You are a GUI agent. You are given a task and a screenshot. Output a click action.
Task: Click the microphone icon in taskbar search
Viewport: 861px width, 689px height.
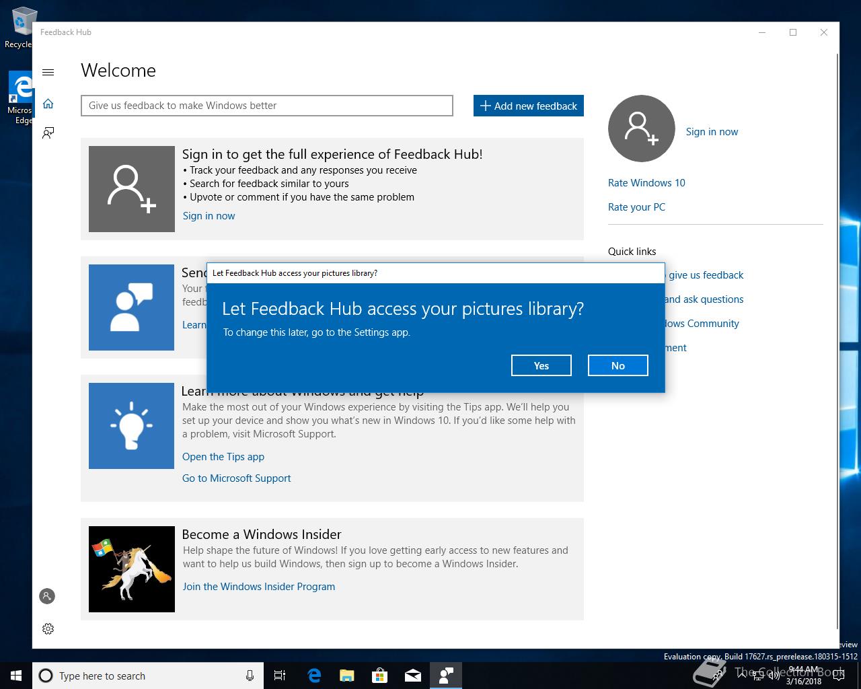[250, 676]
